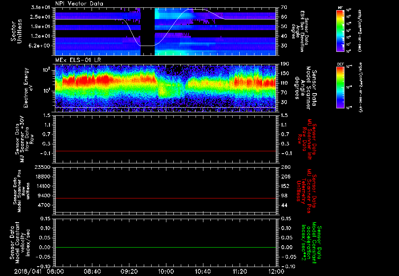Select the 08:40 time axis label
The width and height of the screenshot is (399, 276).
pyautogui.click(x=92, y=271)
